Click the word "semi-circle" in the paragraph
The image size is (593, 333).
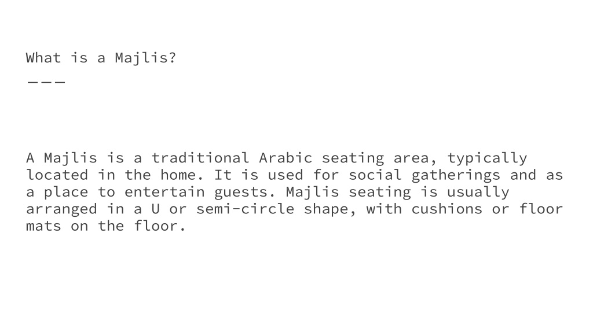(x=245, y=209)
